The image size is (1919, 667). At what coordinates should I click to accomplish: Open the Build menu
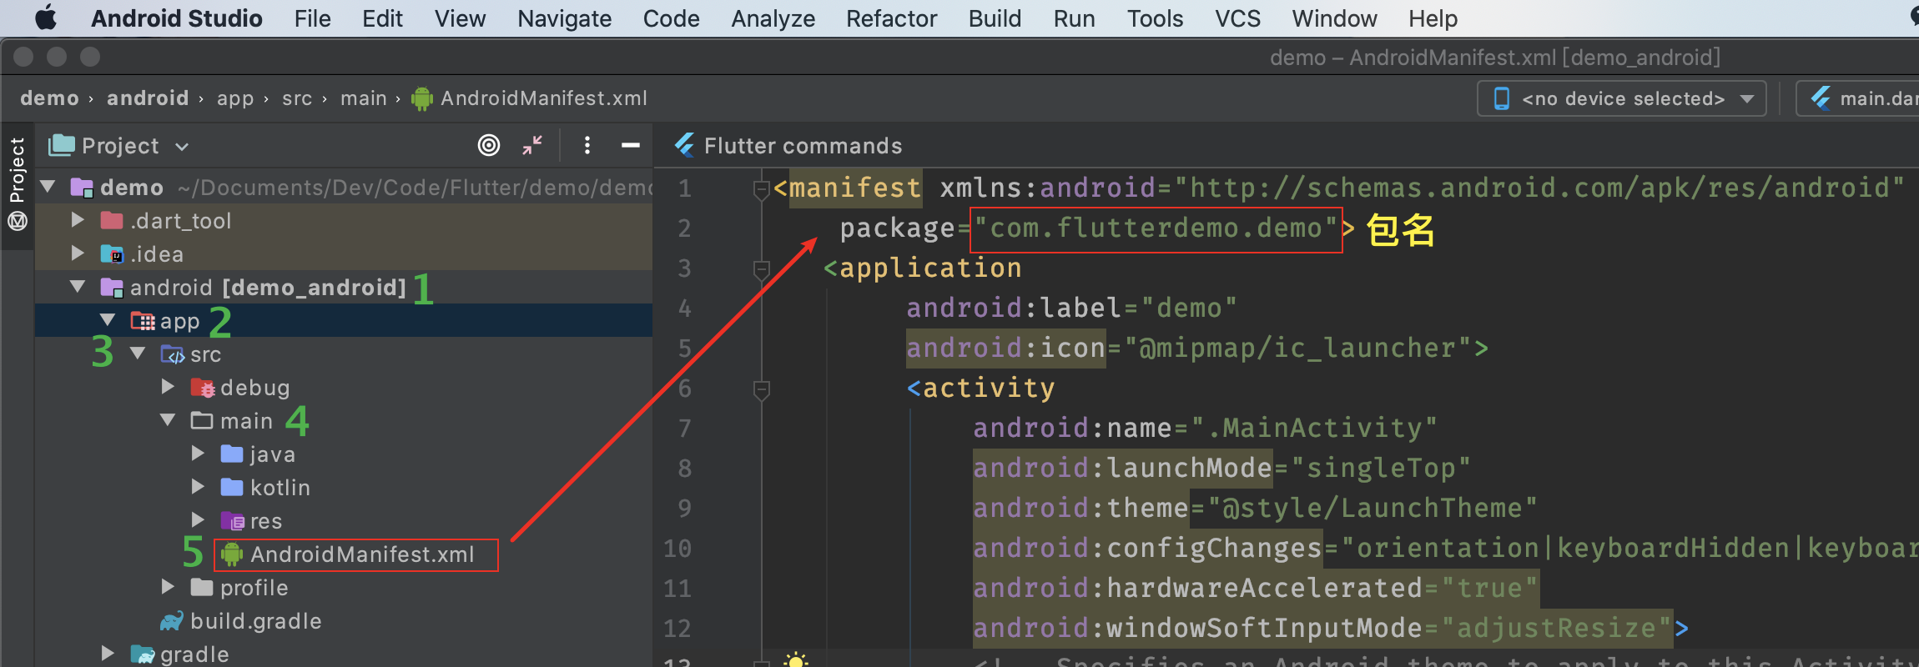coord(995,18)
